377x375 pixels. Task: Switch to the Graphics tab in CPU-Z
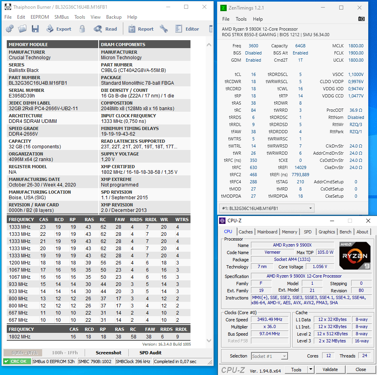(x=326, y=232)
